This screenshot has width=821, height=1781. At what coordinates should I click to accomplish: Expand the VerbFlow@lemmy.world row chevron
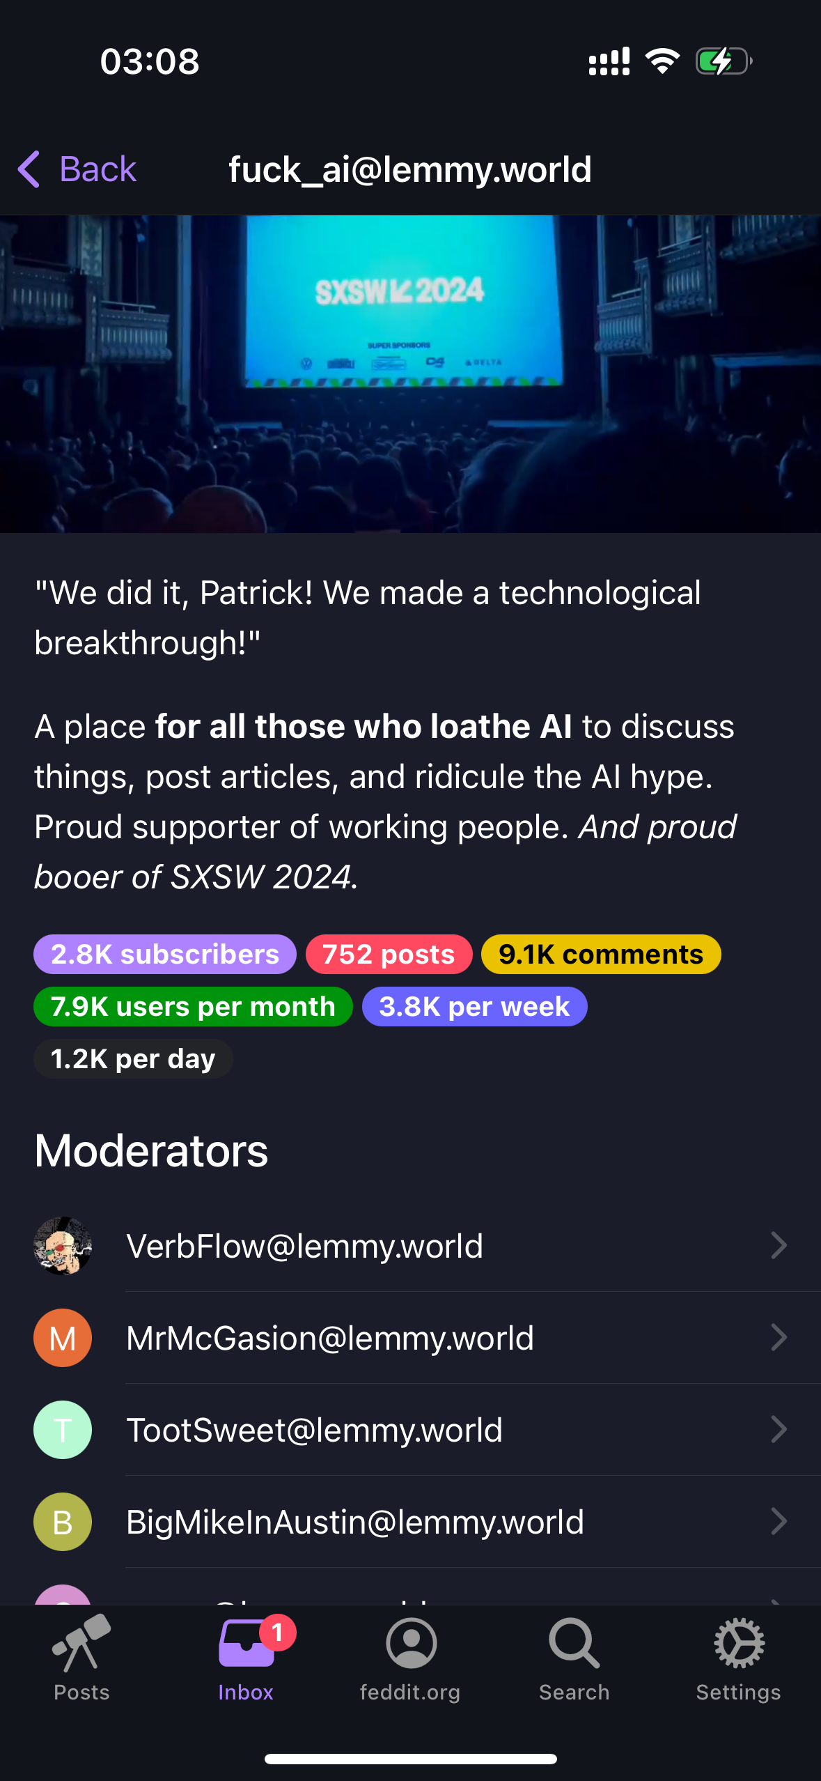coord(779,1246)
